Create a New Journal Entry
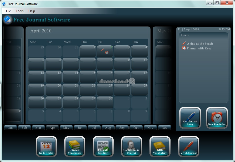Viewport: 235px width, 162px height. (190, 118)
